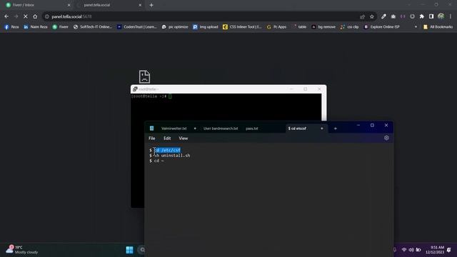Open the pic optimize bookmark
The image size is (457, 257).
175,27
